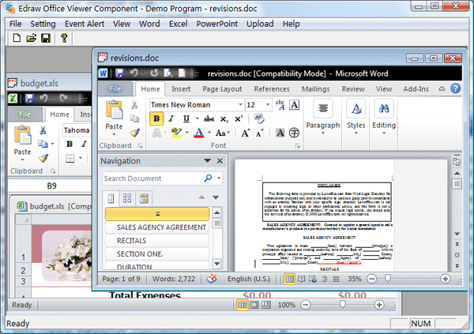Screen dimensions: 474x334
Task: Open the Event Alert menu
Action: click(x=85, y=24)
